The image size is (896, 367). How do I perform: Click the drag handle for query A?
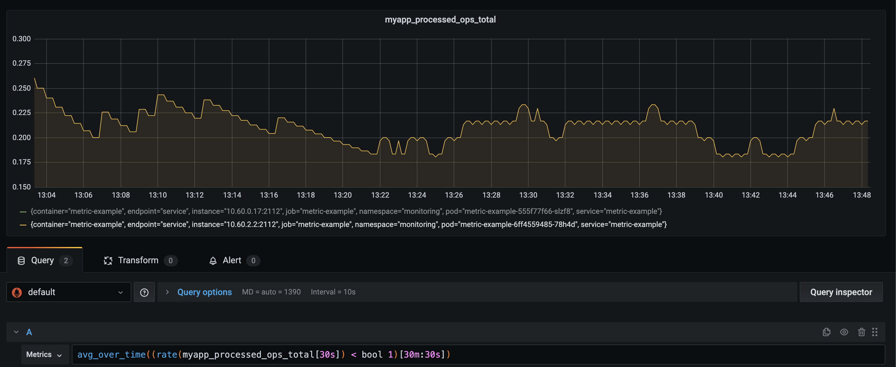(x=874, y=332)
